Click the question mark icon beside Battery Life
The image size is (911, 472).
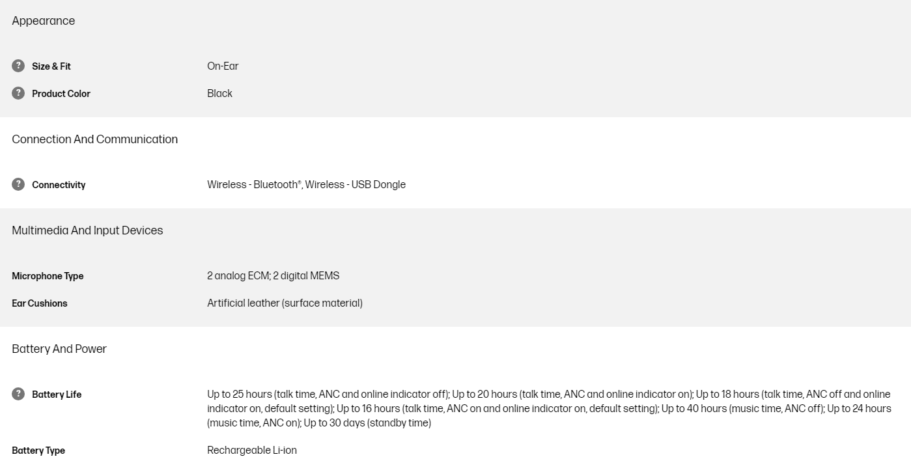18,394
